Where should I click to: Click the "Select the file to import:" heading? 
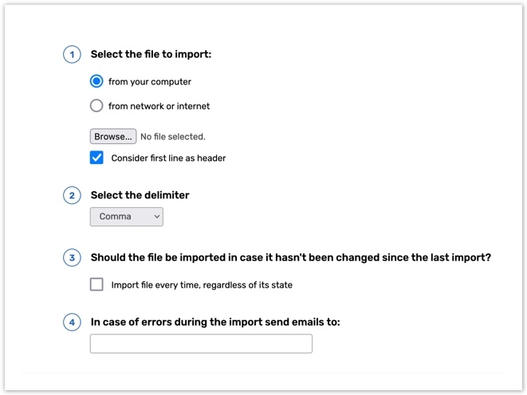tap(151, 55)
